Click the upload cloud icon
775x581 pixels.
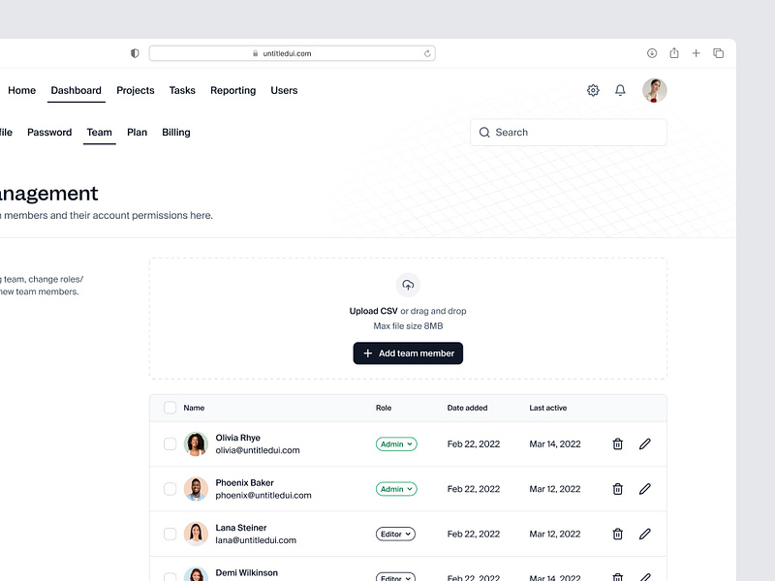[408, 286]
